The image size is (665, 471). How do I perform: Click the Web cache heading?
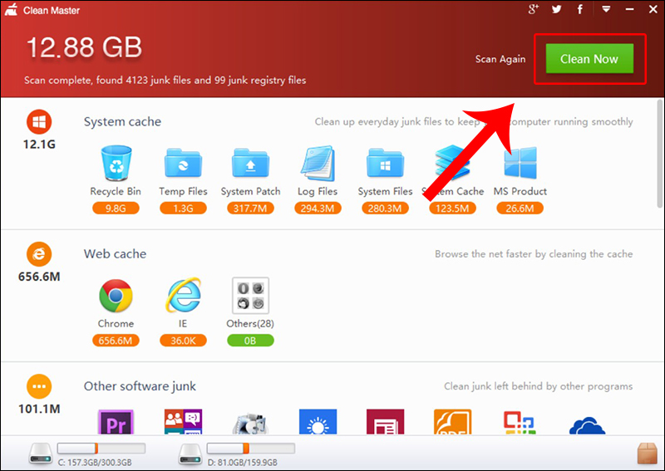[x=115, y=254]
